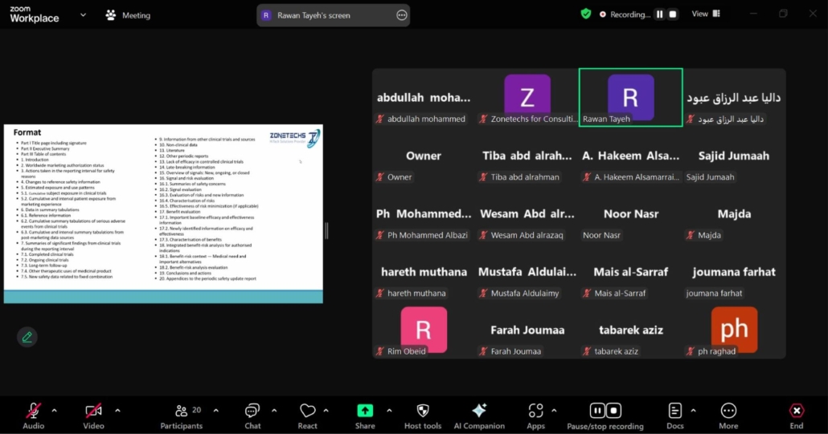Launch the AI Companion
Viewport: 828px width, 434px height.
pyautogui.click(x=479, y=414)
